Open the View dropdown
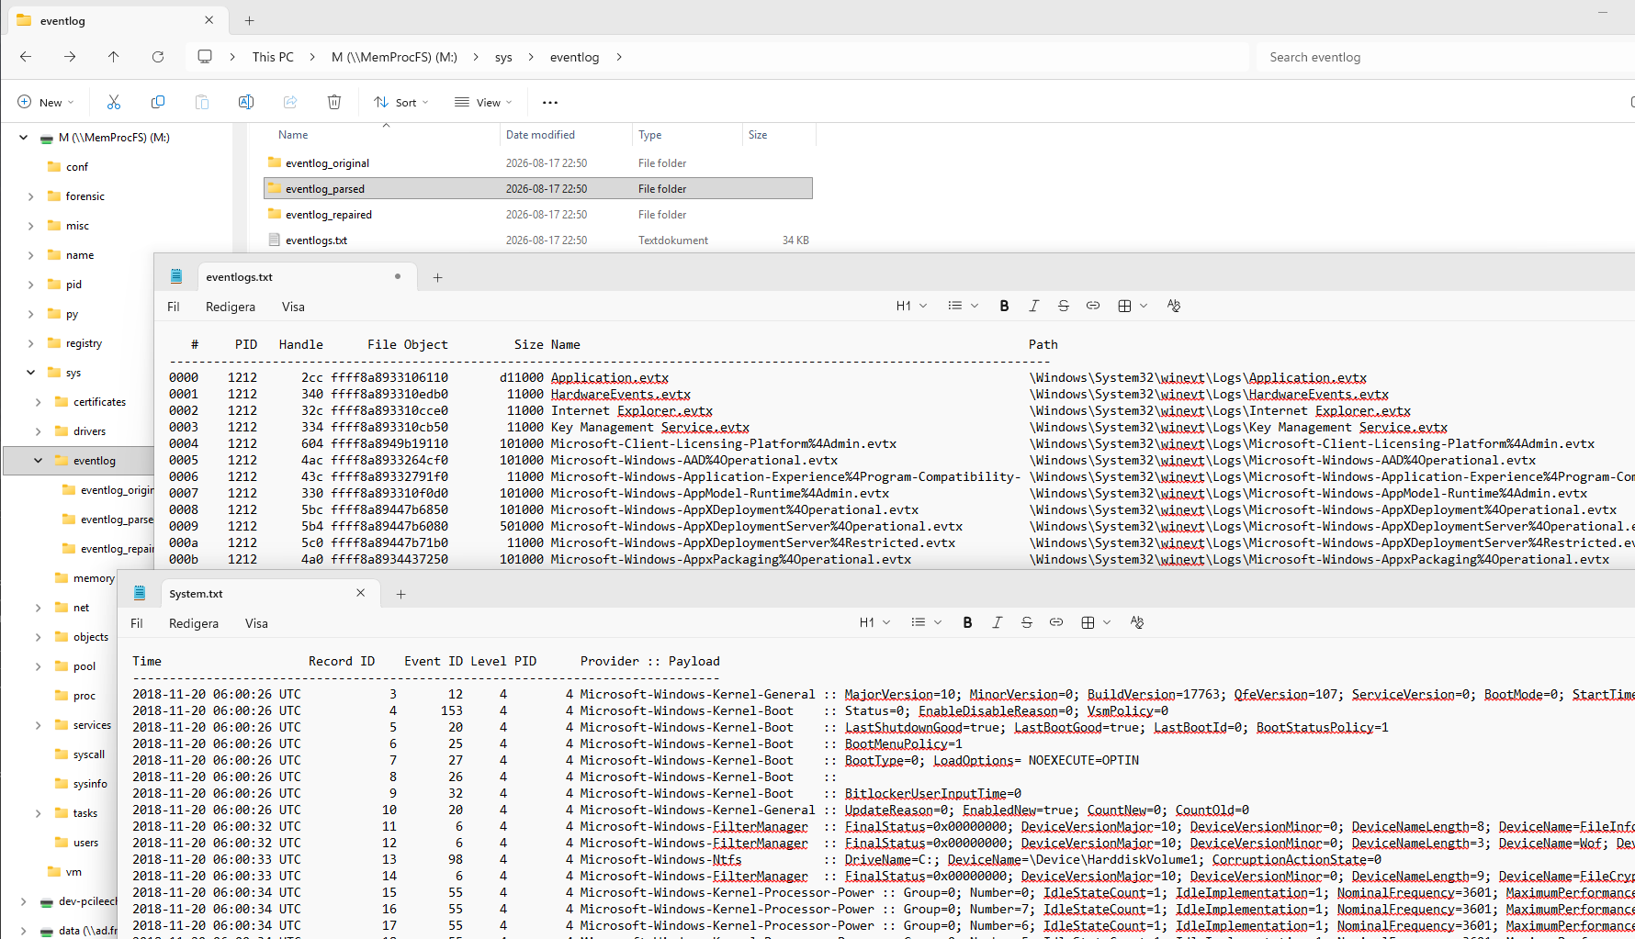 (x=483, y=102)
